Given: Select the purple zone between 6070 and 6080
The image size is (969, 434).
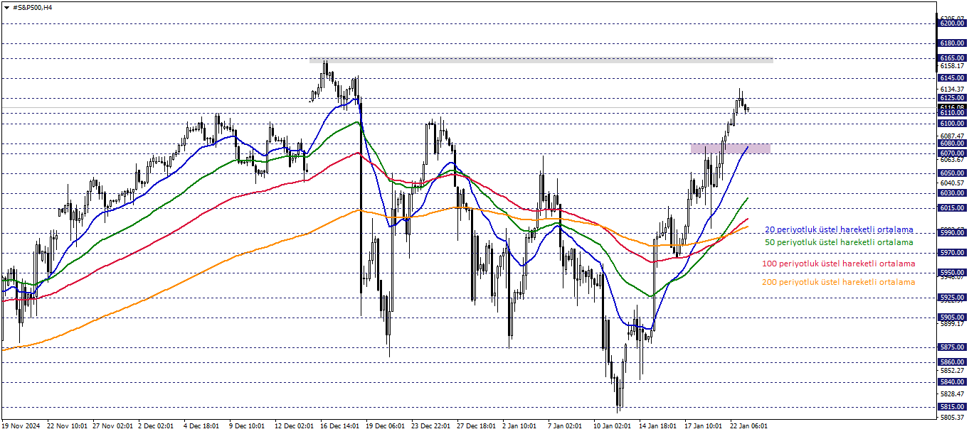Looking at the screenshot, I should pos(731,148).
